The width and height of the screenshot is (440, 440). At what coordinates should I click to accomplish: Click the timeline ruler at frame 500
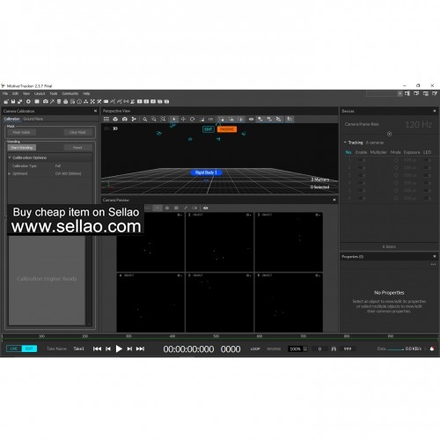pos(216,336)
